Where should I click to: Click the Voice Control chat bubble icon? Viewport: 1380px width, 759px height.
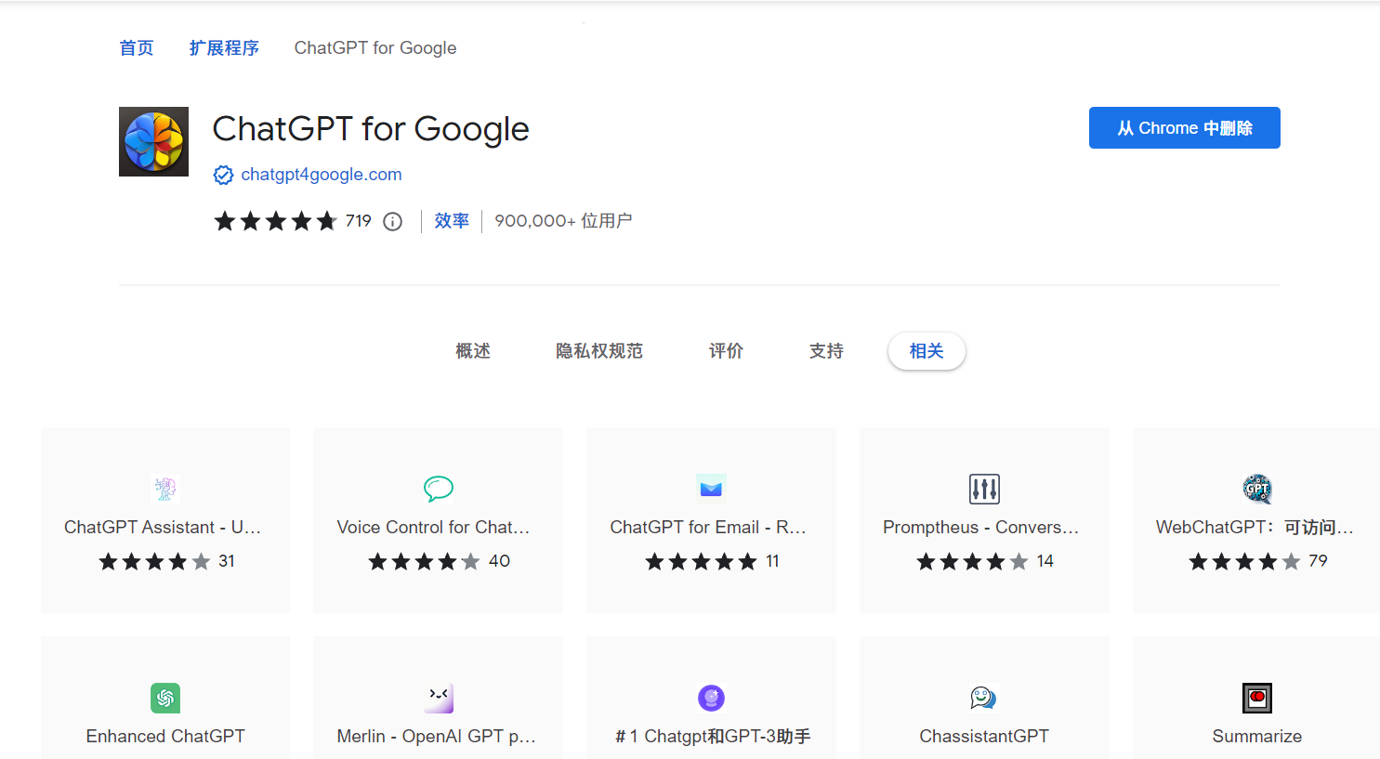point(439,488)
